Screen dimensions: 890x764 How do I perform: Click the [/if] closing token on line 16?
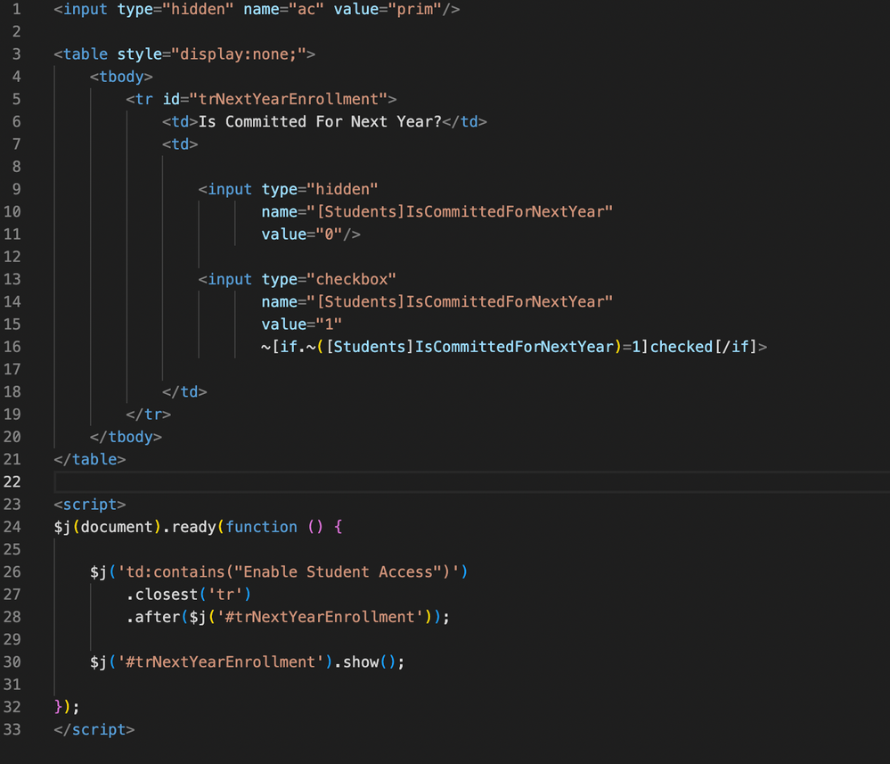point(736,347)
